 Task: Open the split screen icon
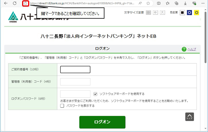pyautogui.click(x=159, y=3)
